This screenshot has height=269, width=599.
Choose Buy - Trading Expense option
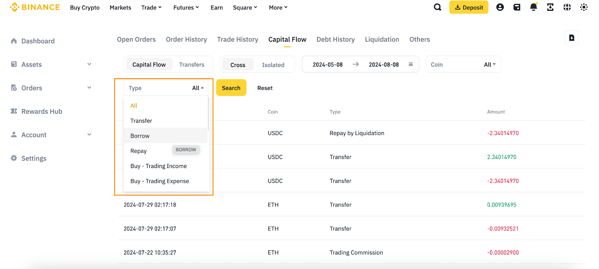pyautogui.click(x=165, y=181)
